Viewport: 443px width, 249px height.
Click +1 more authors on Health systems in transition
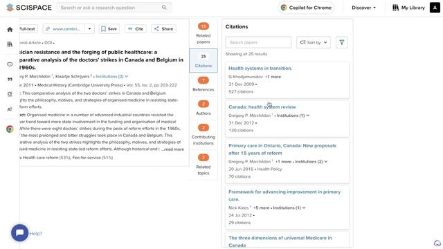[273, 77]
